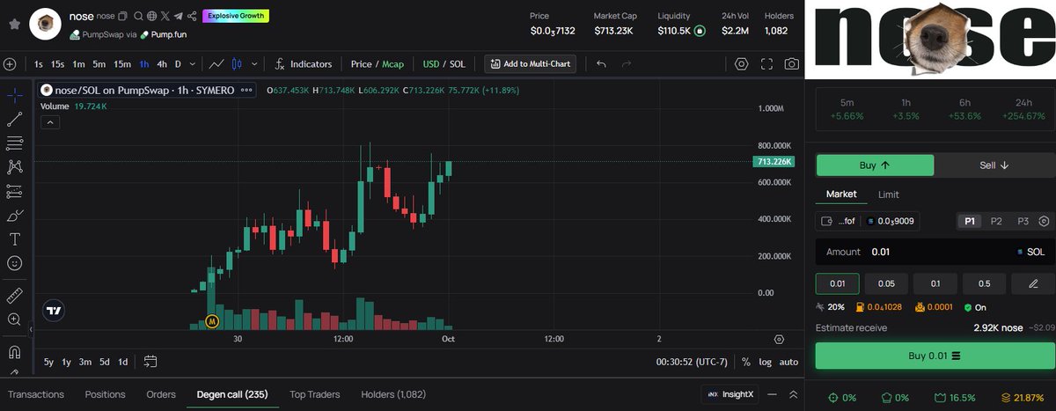
Task: Switch chart to Price view
Action: [361, 64]
